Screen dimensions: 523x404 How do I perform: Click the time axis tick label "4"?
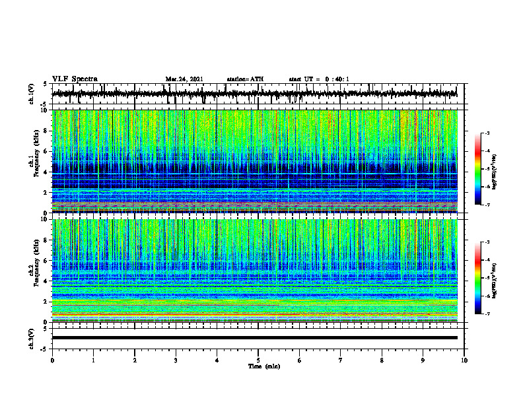217,360
